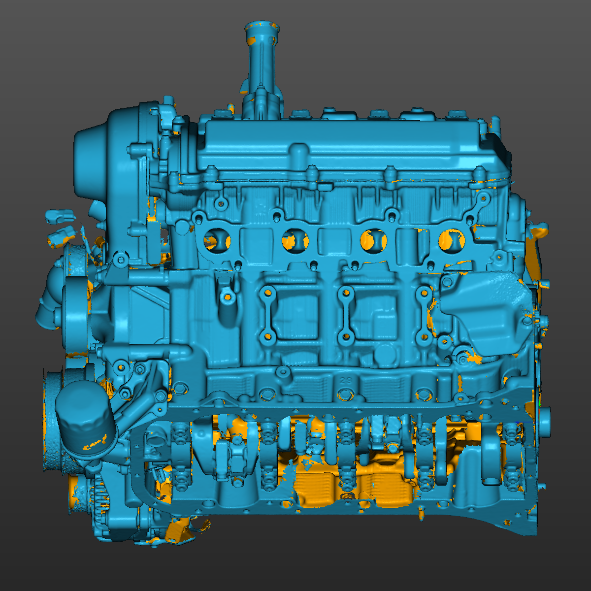
Task: Pick the oil filler tube on top of the engine
Action: point(263,69)
